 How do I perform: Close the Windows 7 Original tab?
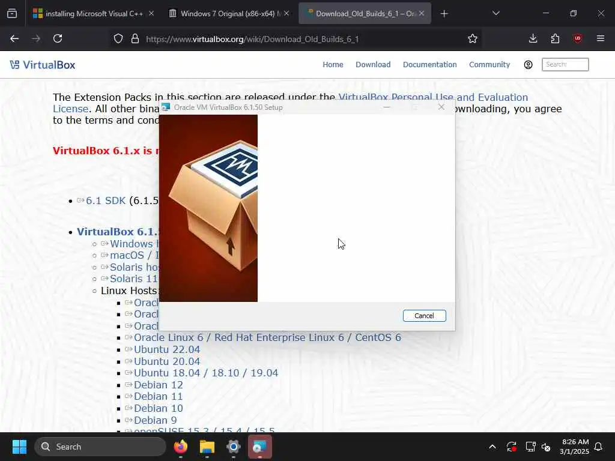[x=286, y=13]
